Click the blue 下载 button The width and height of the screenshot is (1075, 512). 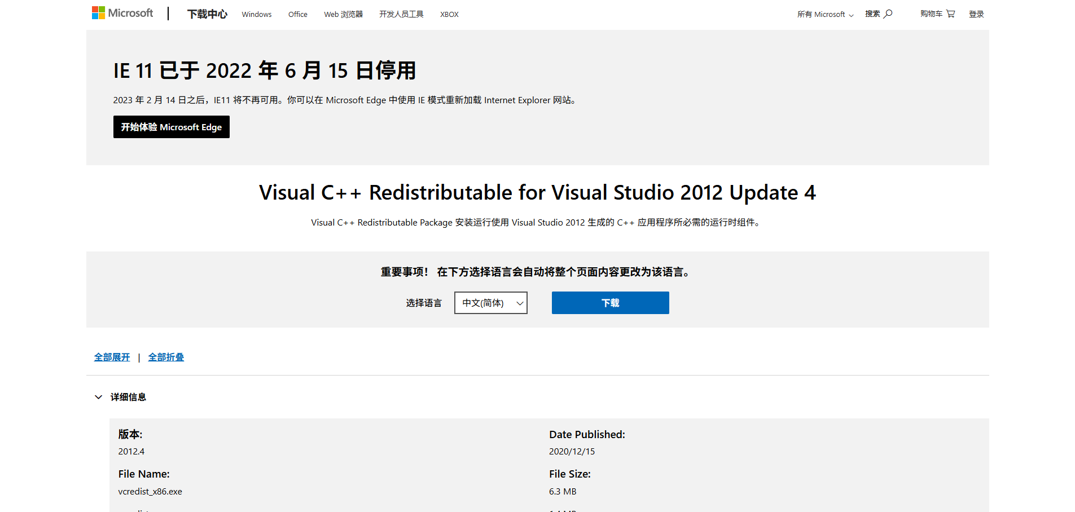click(x=611, y=303)
